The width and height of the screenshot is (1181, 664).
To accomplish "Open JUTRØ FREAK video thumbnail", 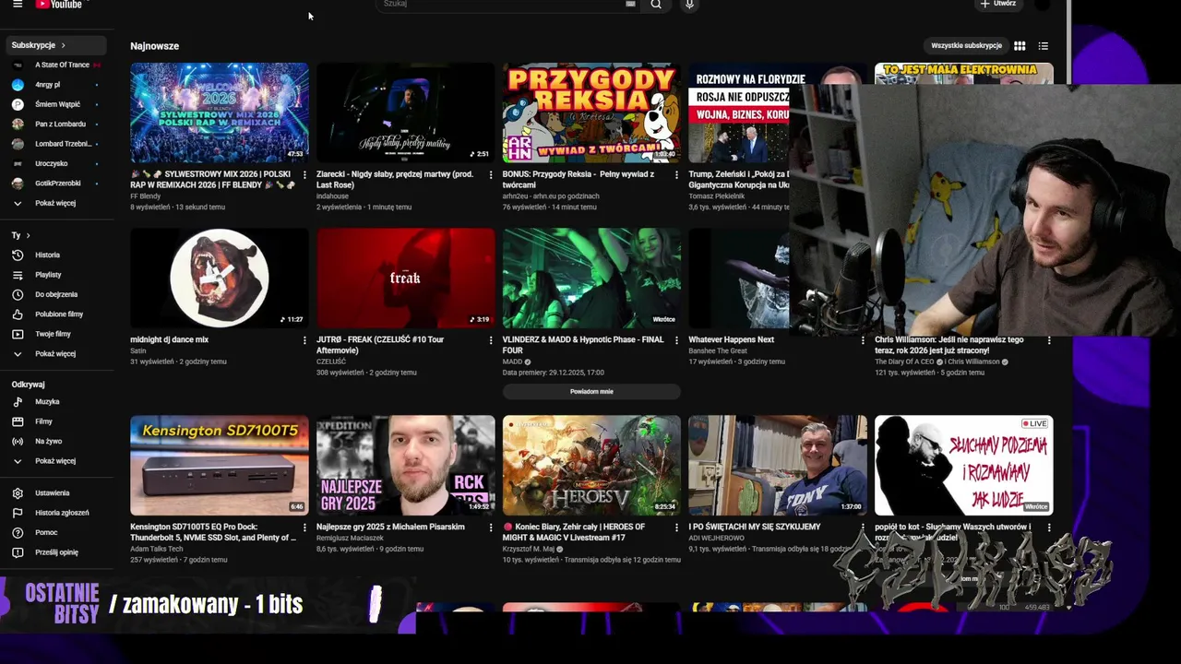I will point(406,279).
